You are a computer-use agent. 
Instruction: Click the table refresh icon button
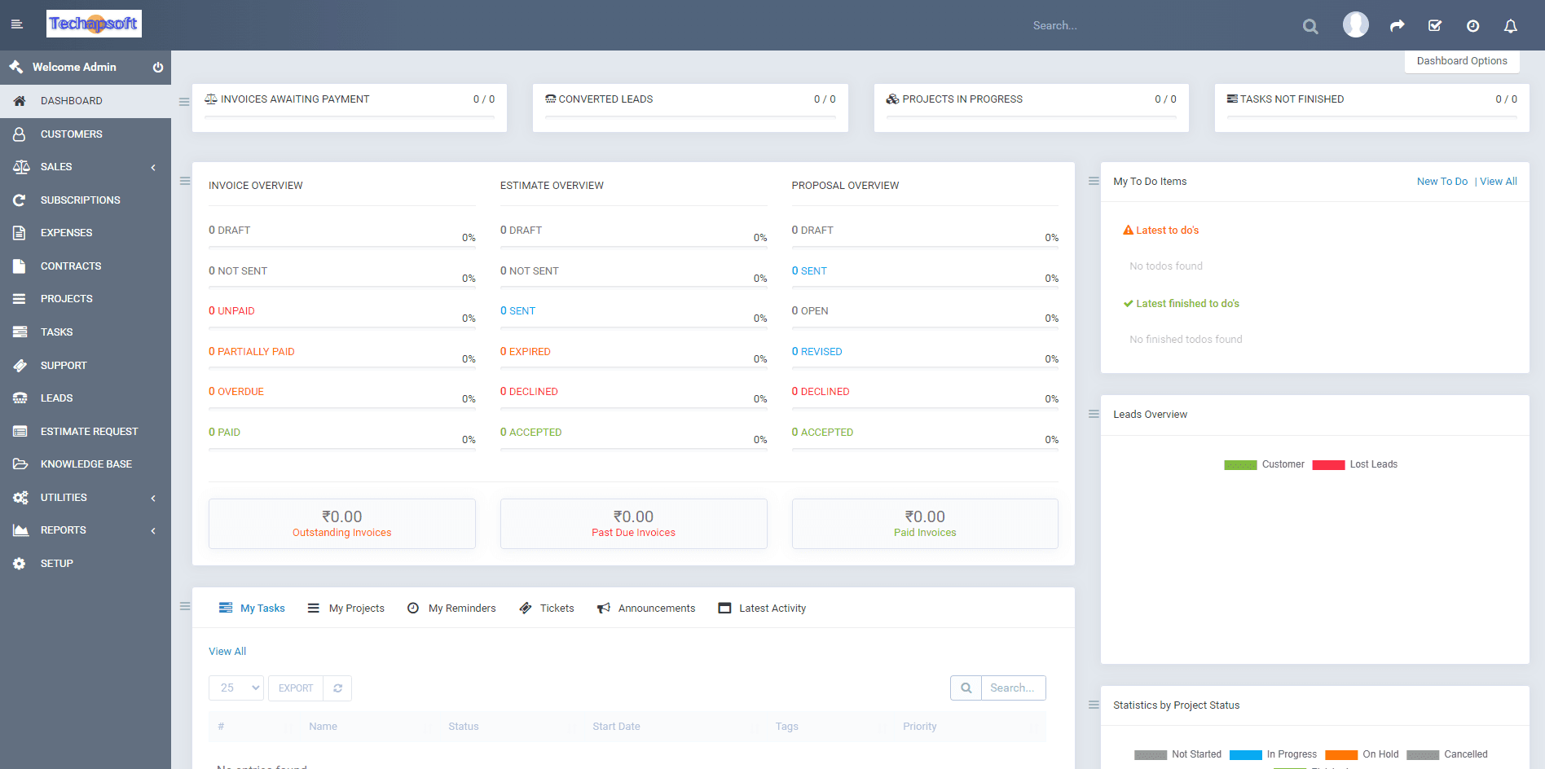click(x=337, y=688)
